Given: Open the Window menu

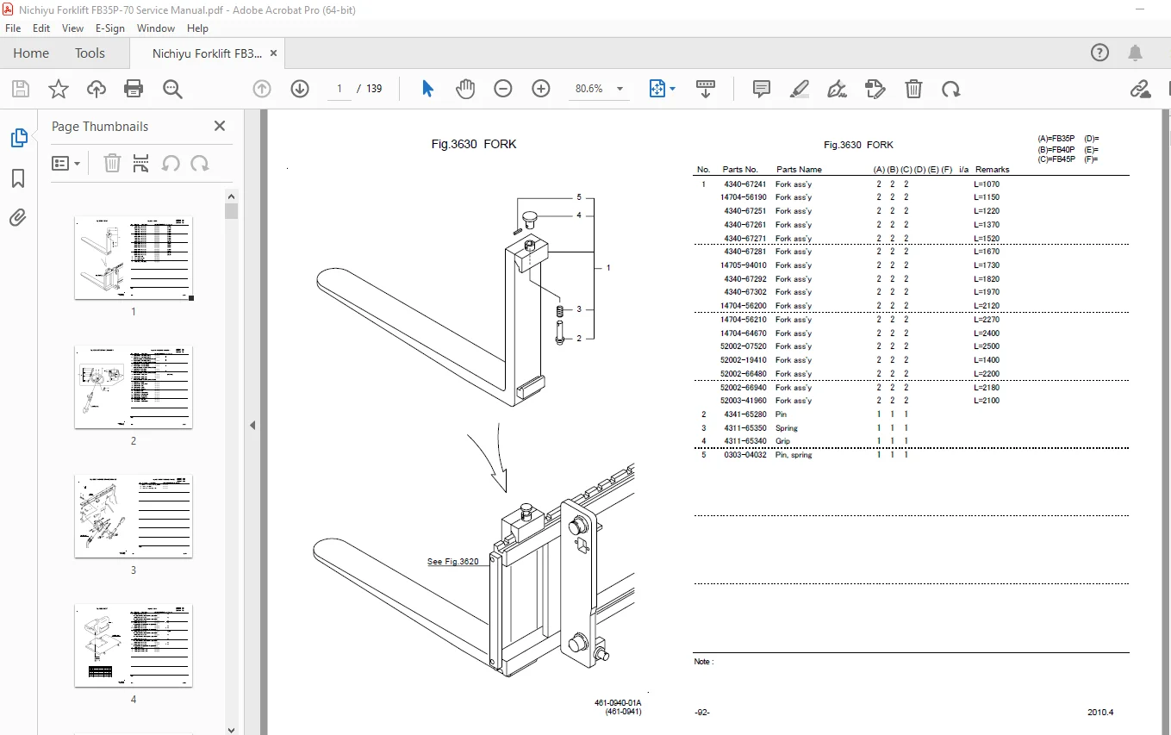Looking at the screenshot, I should pyautogui.click(x=156, y=28).
